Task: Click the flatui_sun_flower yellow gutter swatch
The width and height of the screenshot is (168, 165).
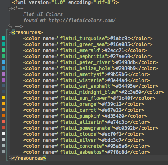Action: (3, 98)
